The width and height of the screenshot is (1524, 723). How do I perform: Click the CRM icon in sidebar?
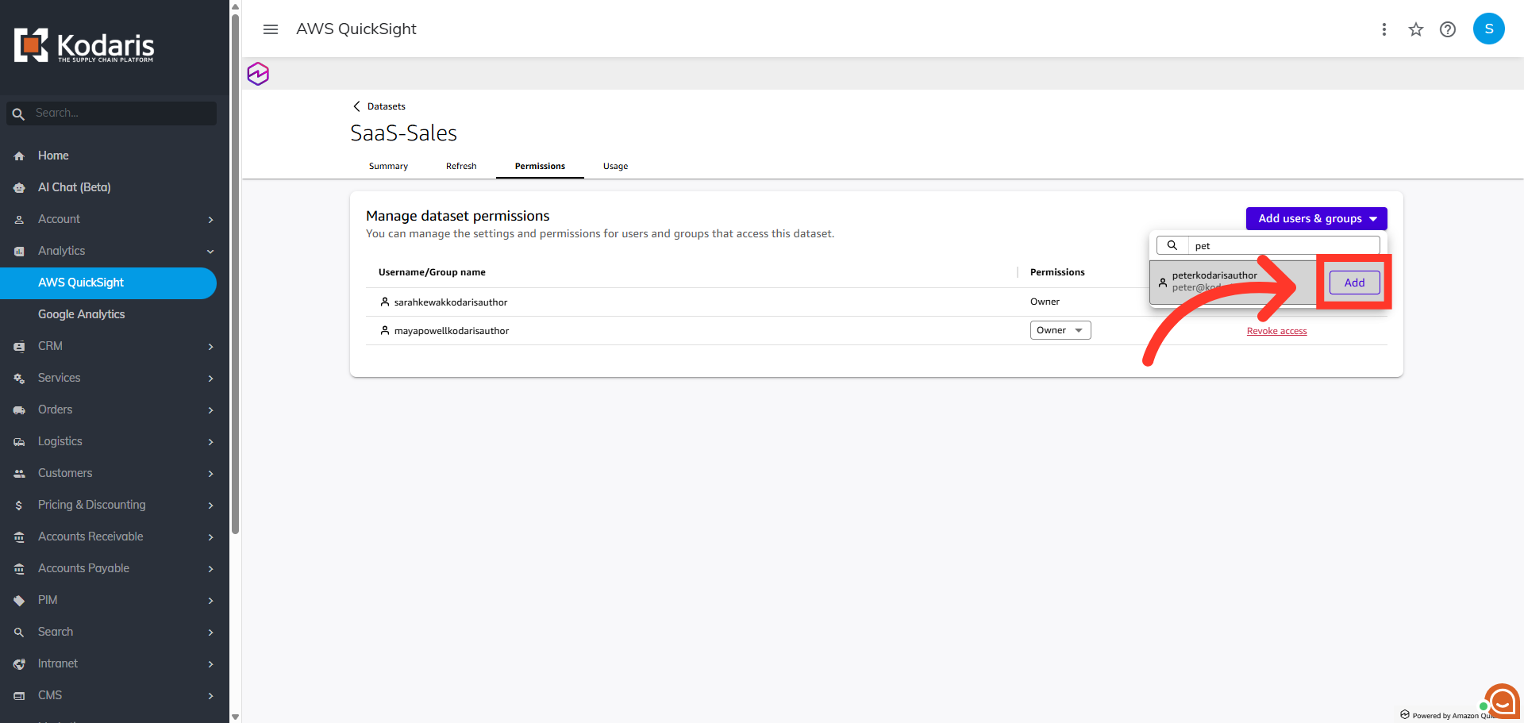pos(19,347)
